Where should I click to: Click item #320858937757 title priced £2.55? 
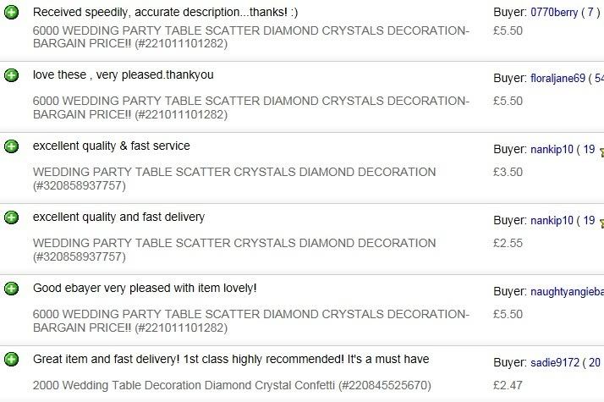(234, 250)
